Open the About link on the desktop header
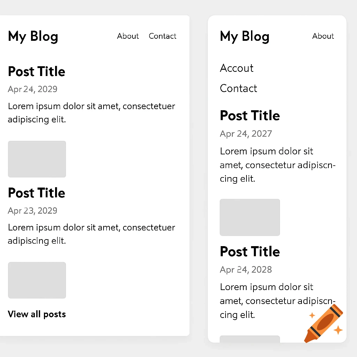Viewport: 357px width, 357px height. coord(128,36)
